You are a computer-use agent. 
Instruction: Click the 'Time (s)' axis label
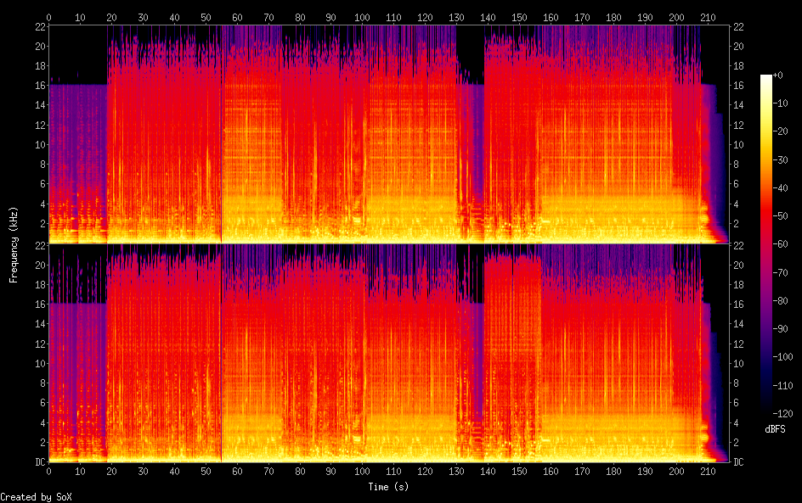388,487
